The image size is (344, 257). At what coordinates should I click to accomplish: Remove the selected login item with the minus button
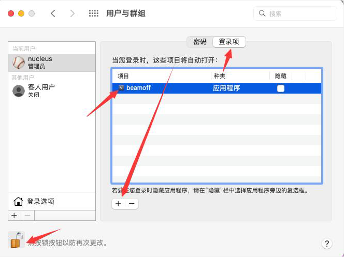coord(132,204)
